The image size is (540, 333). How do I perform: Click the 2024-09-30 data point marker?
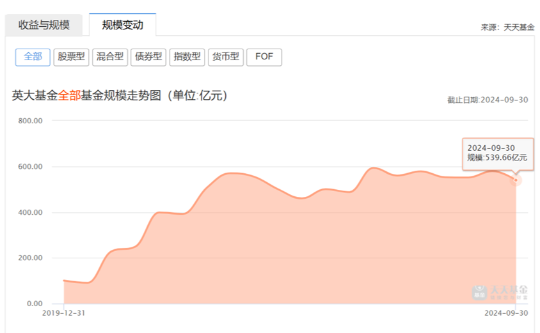516,180
